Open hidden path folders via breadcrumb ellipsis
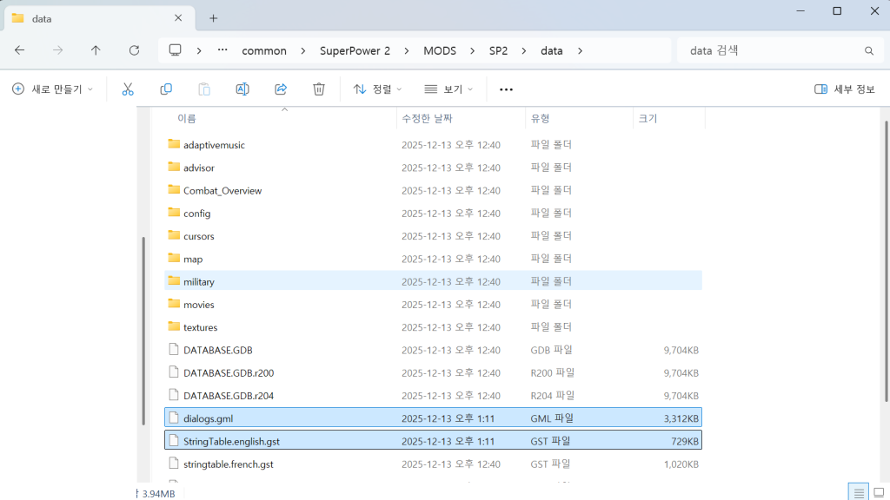Image resolution: width=890 pixels, height=500 pixels. tap(222, 50)
